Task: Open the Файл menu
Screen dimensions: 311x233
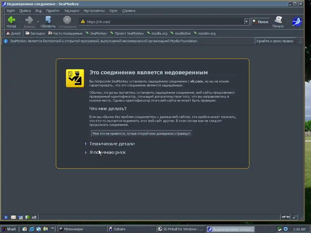Action: (x=11, y=11)
